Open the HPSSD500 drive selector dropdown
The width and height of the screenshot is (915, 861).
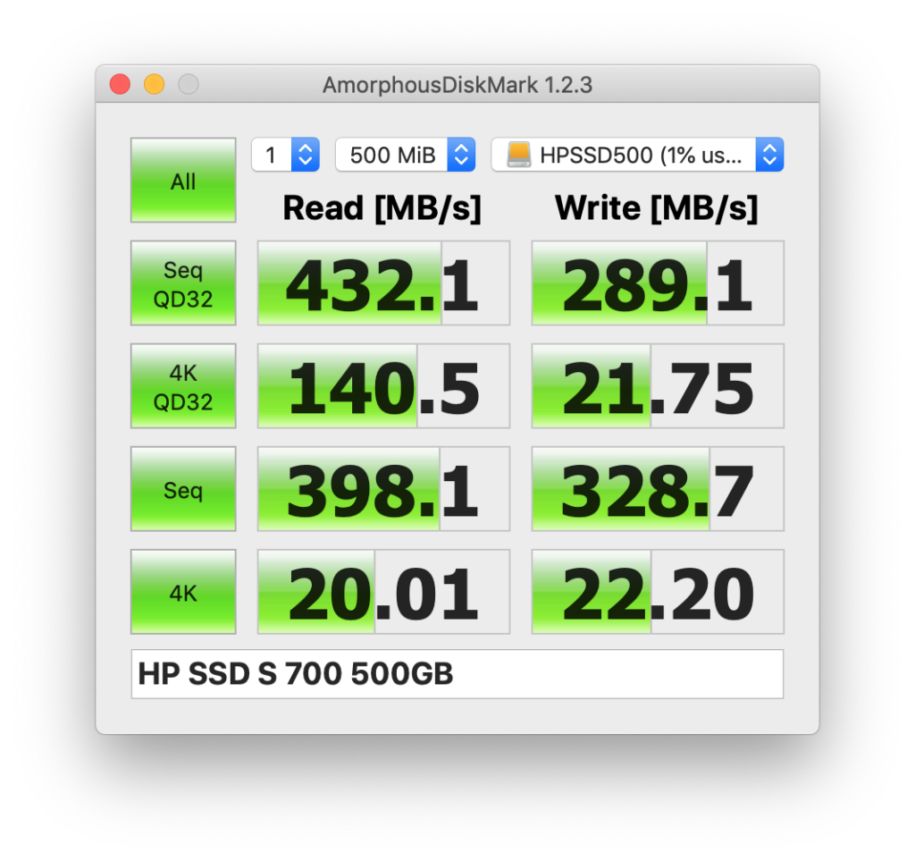[x=637, y=155]
